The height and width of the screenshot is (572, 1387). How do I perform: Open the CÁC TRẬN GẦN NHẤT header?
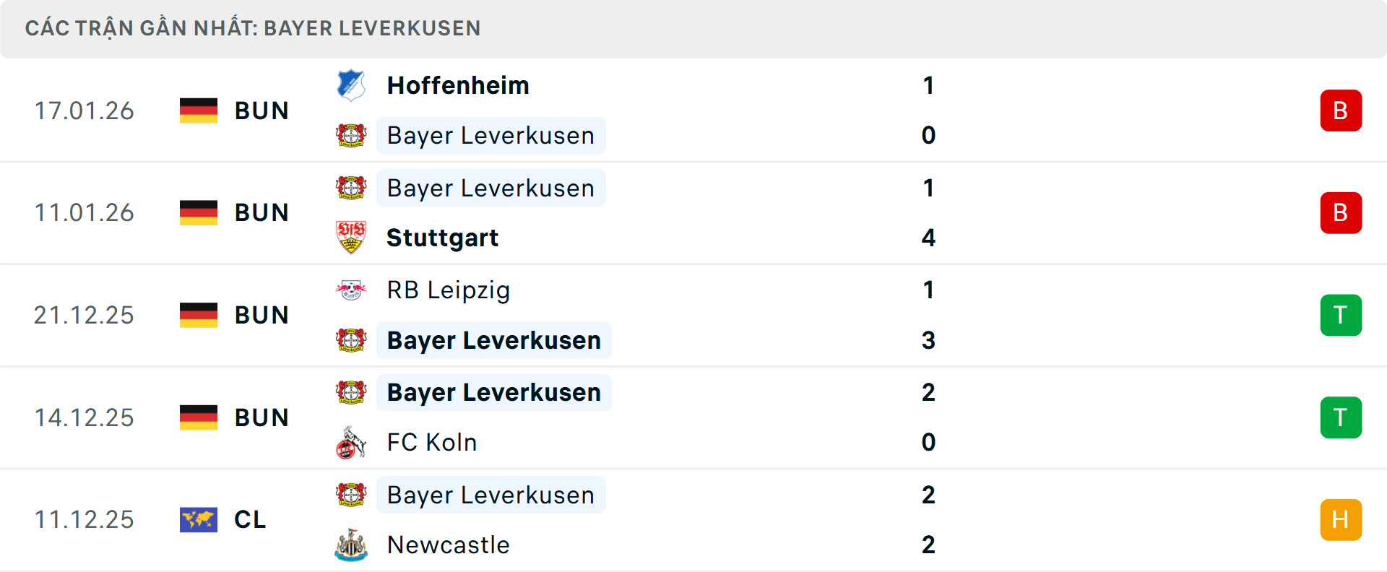coord(253,28)
